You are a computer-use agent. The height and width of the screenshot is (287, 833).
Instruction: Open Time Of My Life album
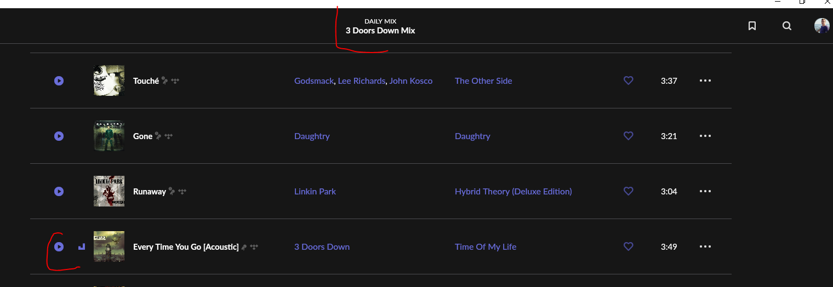tap(486, 246)
